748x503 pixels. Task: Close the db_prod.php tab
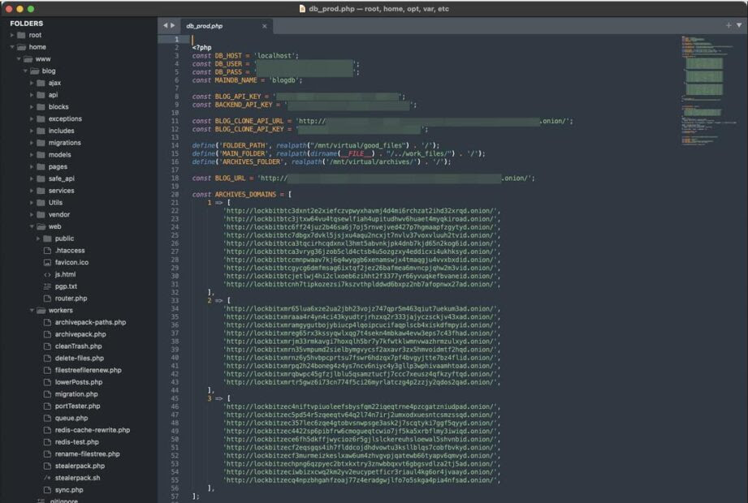pos(264,26)
